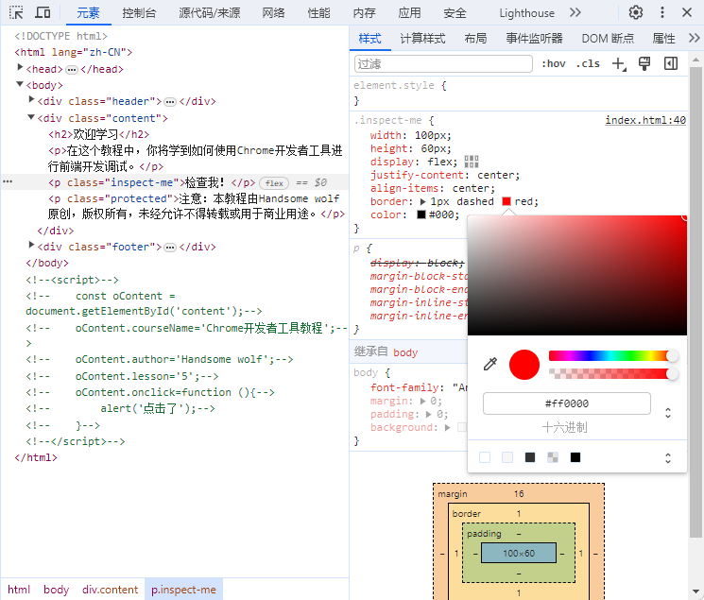Image resolution: width=704 pixels, height=600 pixels.
Task: Add new style rule plus icon
Action: tap(619, 63)
